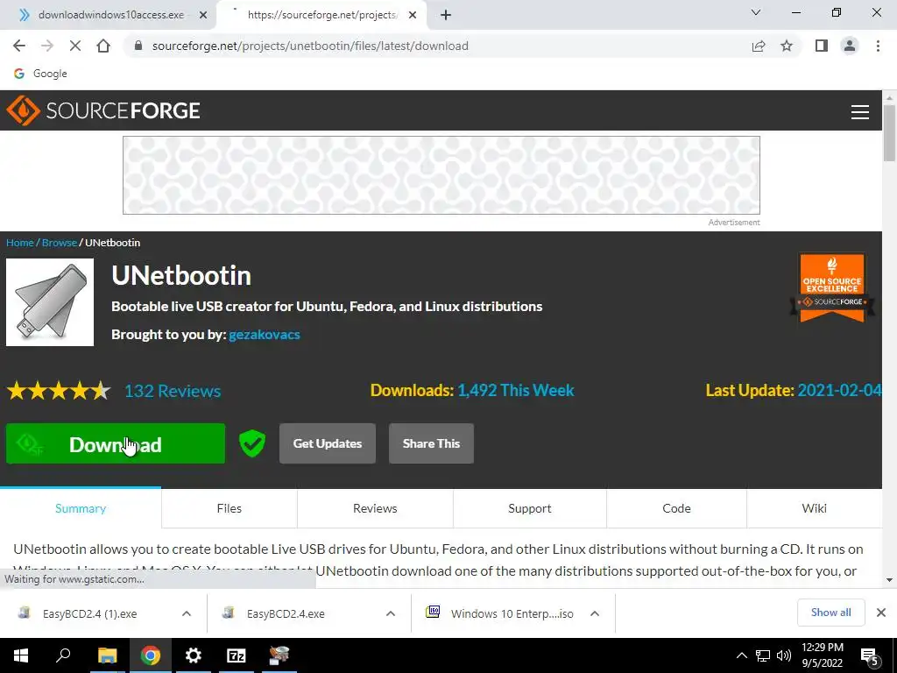Show hidden system tray icons
897x673 pixels.
pyautogui.click(x=741, y=655)
